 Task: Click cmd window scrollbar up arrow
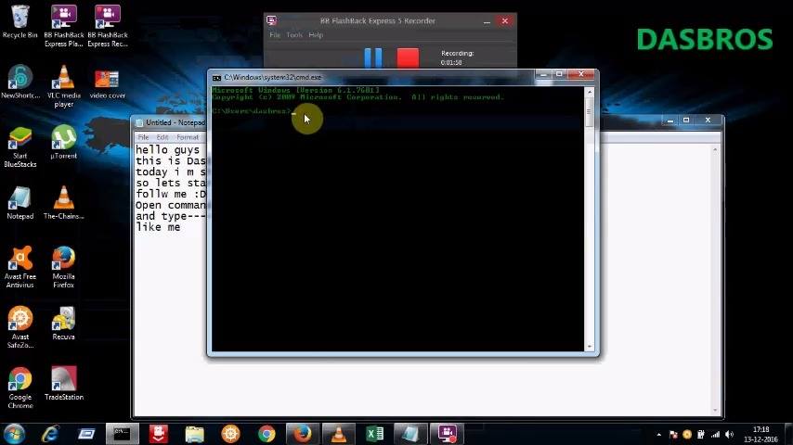tap(590, 93)
